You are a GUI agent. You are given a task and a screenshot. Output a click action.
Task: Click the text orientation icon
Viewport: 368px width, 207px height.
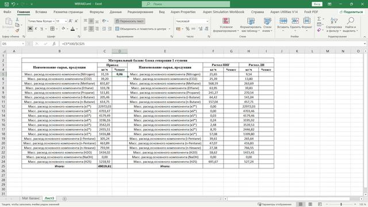pos(105,21)
